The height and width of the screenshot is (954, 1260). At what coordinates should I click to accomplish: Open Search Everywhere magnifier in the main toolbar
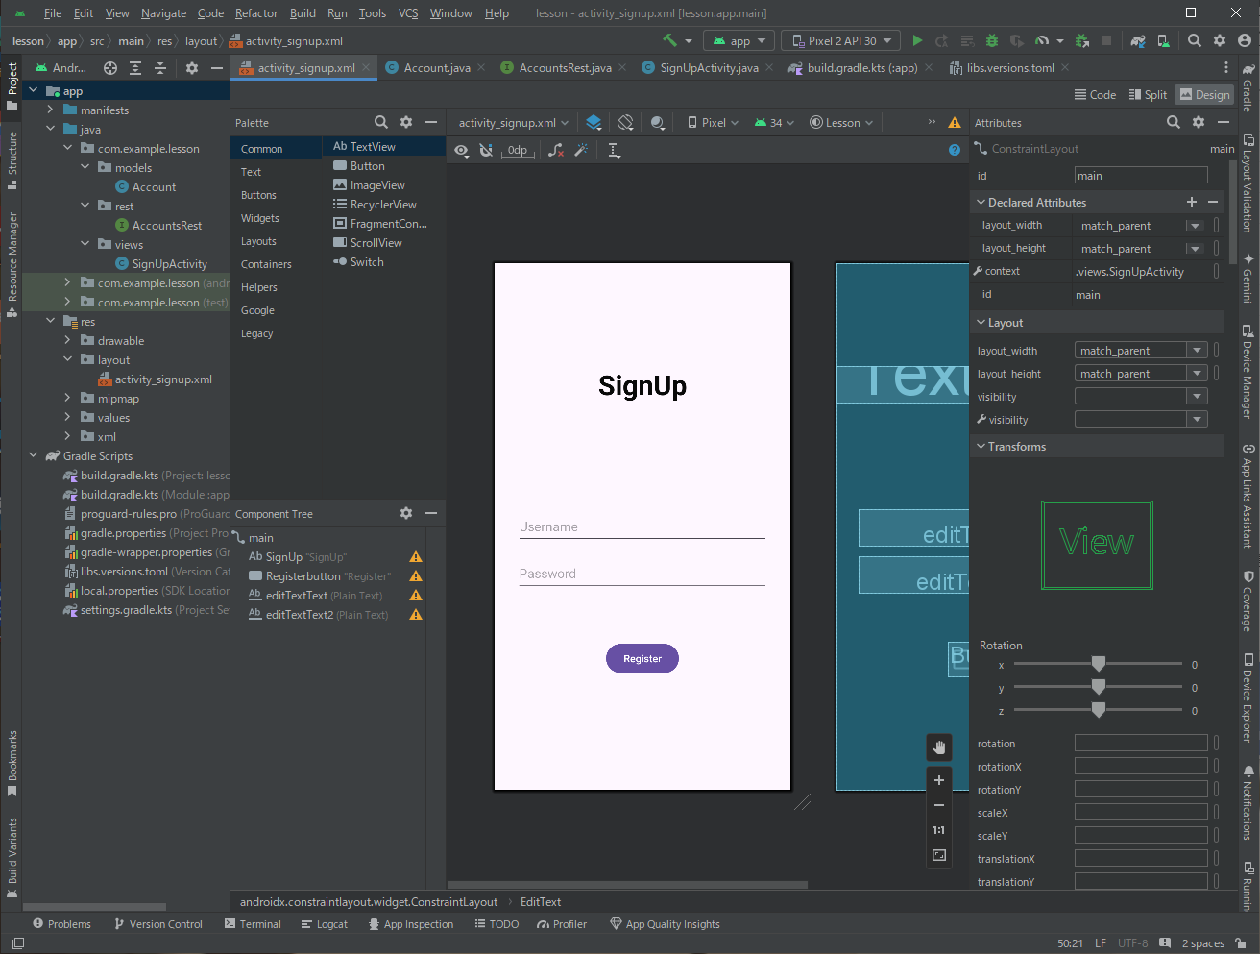[x=1195, y=40]
